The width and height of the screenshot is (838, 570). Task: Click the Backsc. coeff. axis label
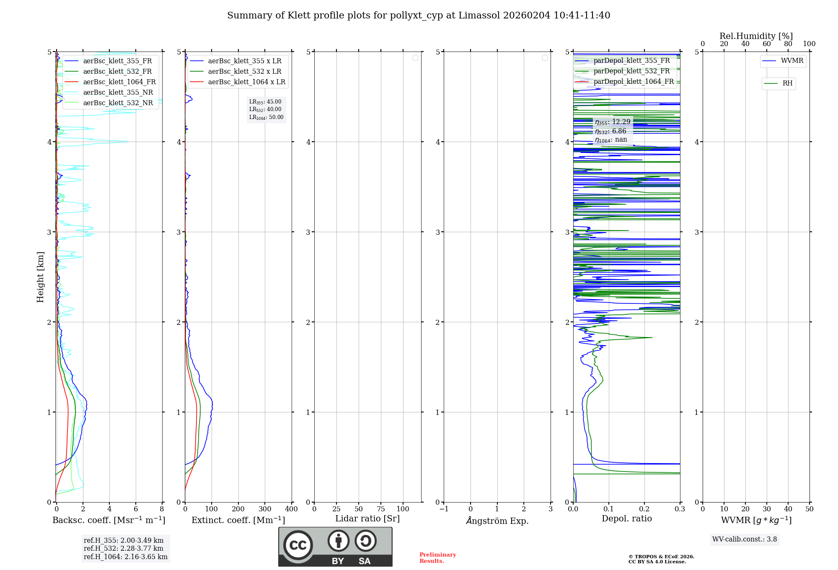pyautogui.click(x=109, y=520)
